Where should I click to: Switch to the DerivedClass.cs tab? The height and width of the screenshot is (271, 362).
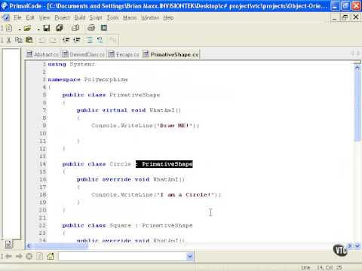[x=84, y=54]
